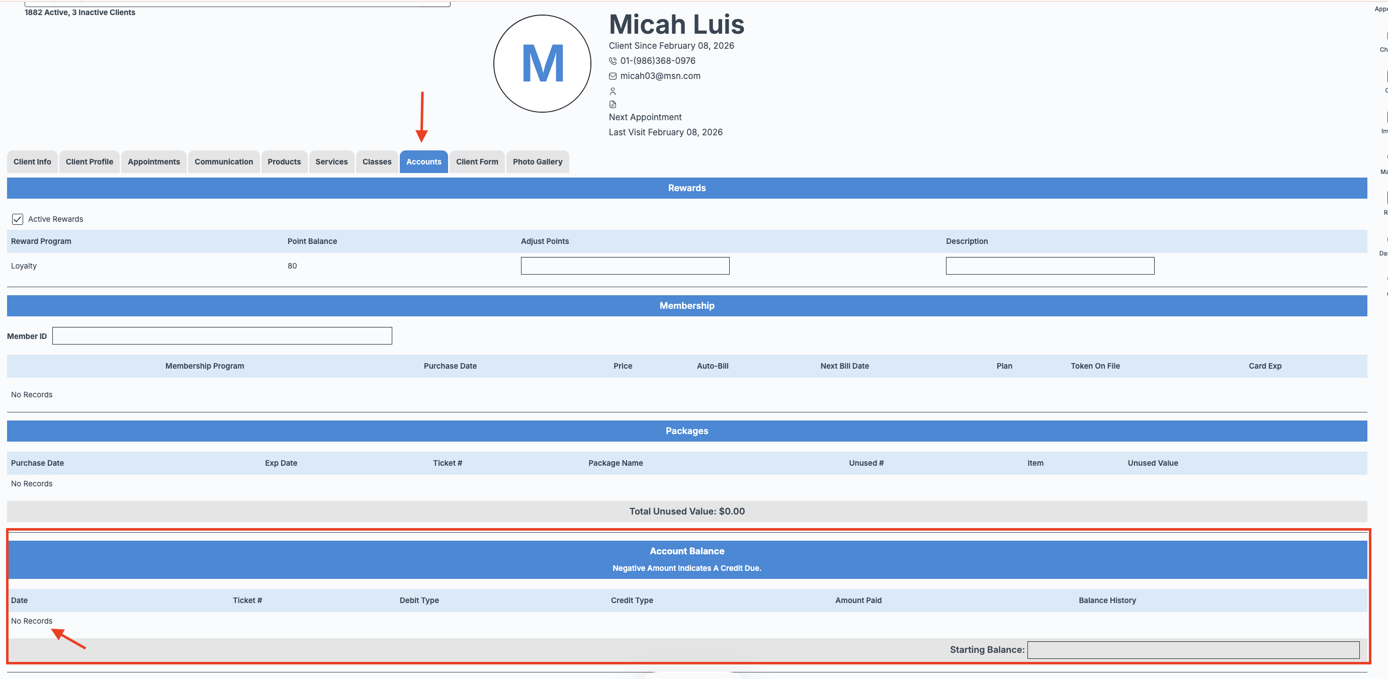The height and width of the screenshot is (679, 1388).
Task: Click the rewards Description text field
Action: [1050, 266]
